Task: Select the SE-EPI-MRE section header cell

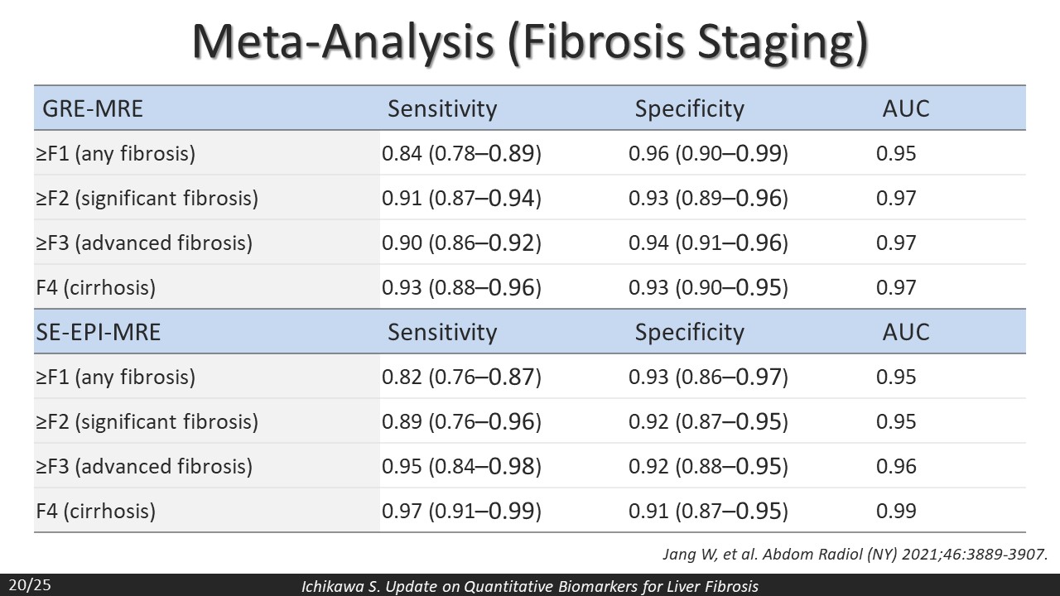Action: 99,332
